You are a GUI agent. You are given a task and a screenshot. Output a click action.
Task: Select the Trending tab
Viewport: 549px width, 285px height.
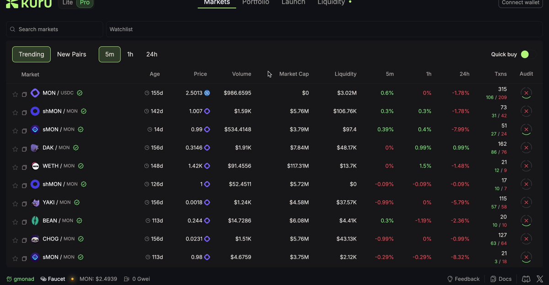[x=31, y=54]
